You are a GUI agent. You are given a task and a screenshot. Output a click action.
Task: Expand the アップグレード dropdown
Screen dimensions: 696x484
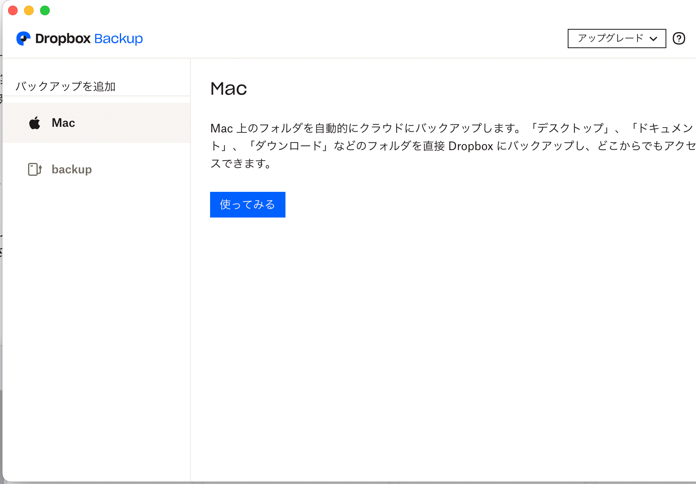611,39
